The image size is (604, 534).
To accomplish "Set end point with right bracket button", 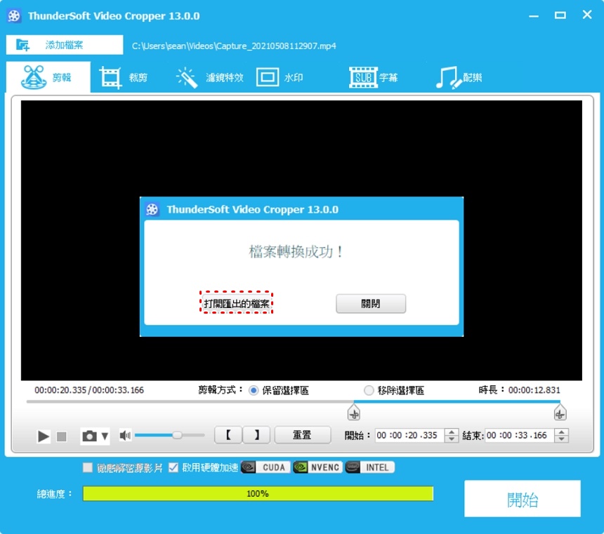I will point(256,435).
